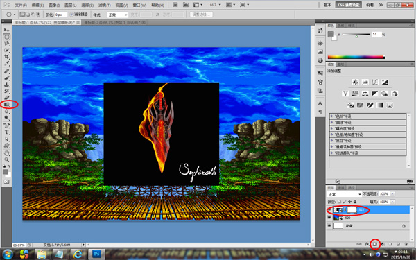This screenshot has width=416, height=260.
Task: Click the foreground color swatch in toolbox
Action: click(x=5, y=172)
